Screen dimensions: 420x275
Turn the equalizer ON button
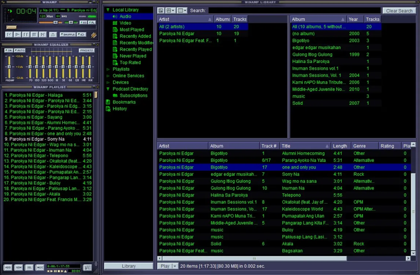(x=9, y=50)
